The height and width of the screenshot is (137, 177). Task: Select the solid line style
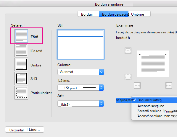click(x=81, y=33)
